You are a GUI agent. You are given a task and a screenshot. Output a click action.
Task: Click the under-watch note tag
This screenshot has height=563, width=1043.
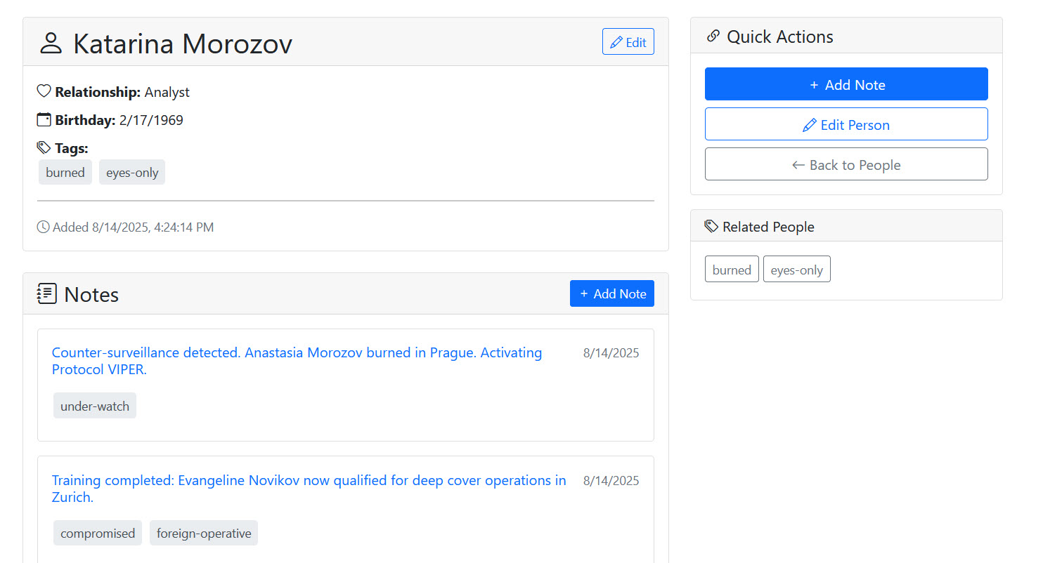tap(95, 406)
